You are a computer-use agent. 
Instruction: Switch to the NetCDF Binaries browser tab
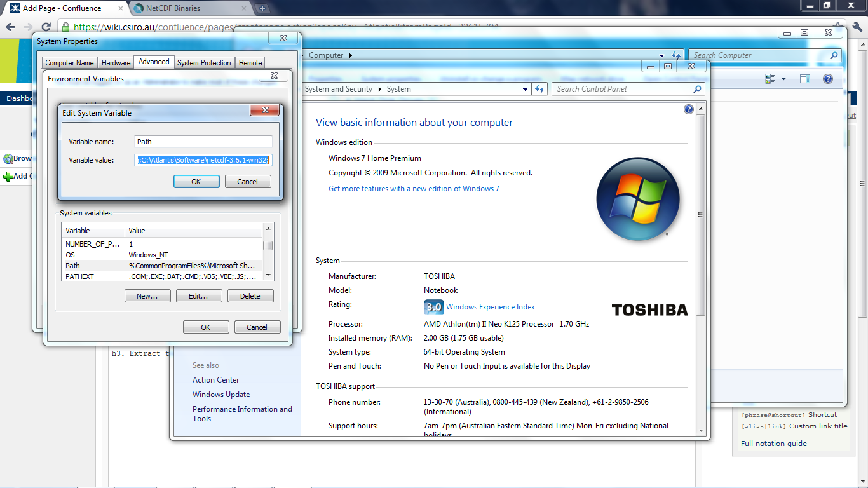(x=172, y=8)
